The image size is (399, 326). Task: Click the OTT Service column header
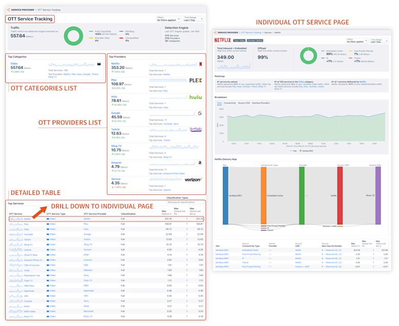coord(15,214)
